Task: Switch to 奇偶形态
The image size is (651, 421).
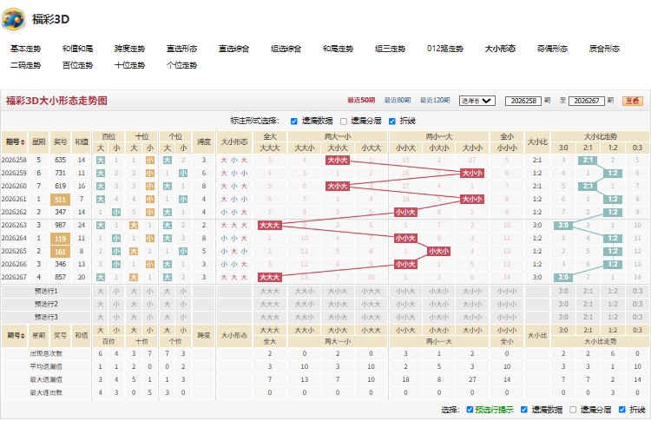Action: pyautogui.click(x=552, y=49)
